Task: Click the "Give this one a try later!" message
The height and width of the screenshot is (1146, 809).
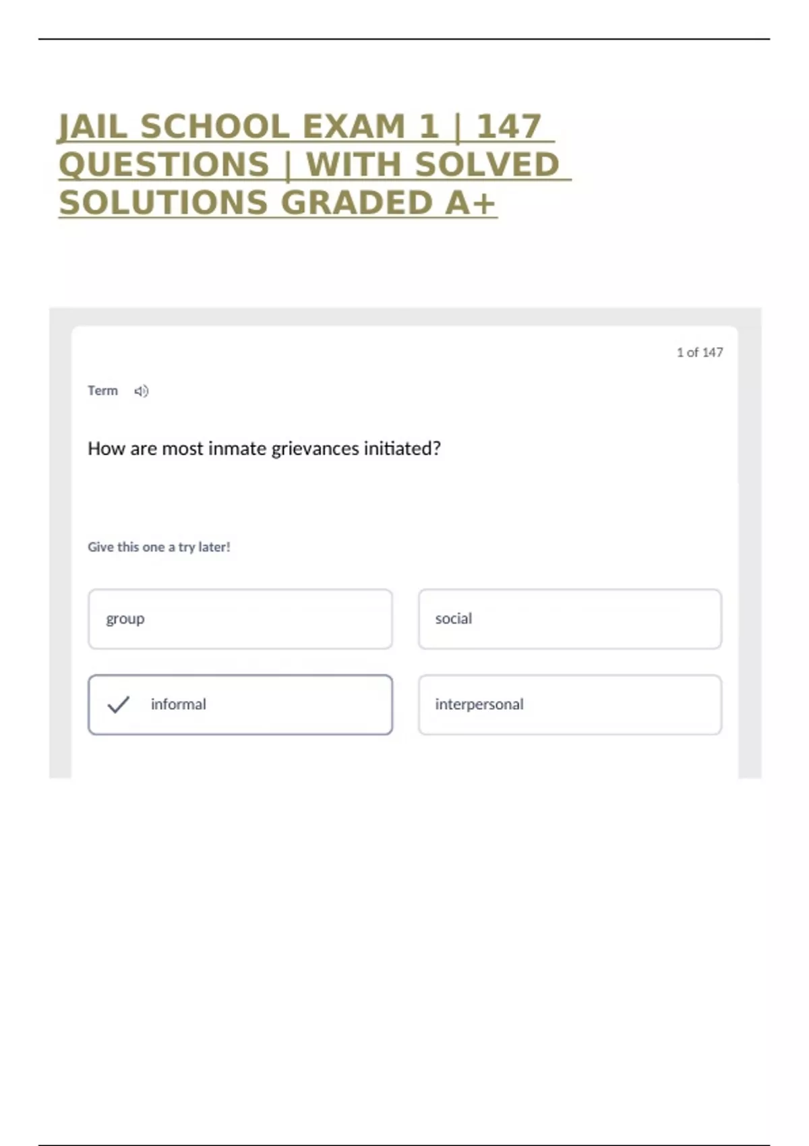Action: tap(159, 547)
